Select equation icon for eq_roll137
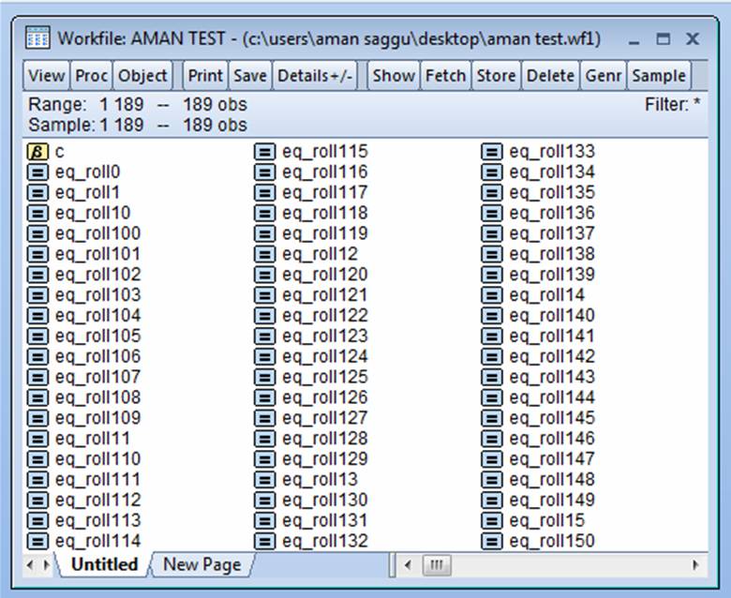The image size is (731, 598). pyautogui.click(x=491, y=233)
